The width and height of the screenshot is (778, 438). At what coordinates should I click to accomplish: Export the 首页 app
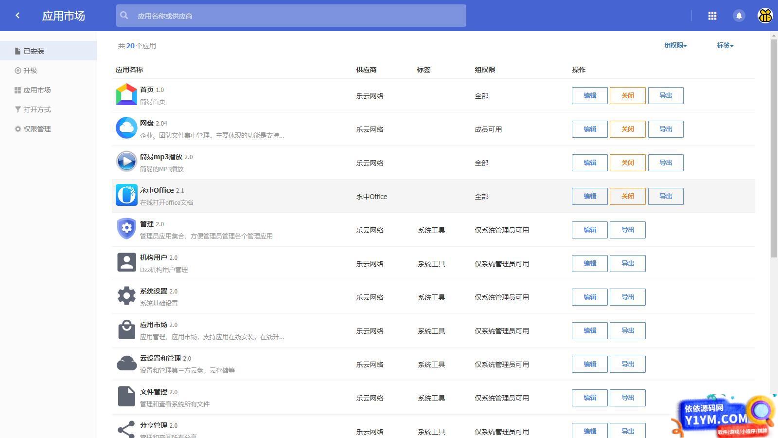[x=666, y=95]
